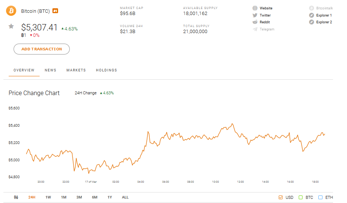This screenshot has height=203, width=347.
Task: Star Bitcoin as a favorite
Action: point(11,26)
